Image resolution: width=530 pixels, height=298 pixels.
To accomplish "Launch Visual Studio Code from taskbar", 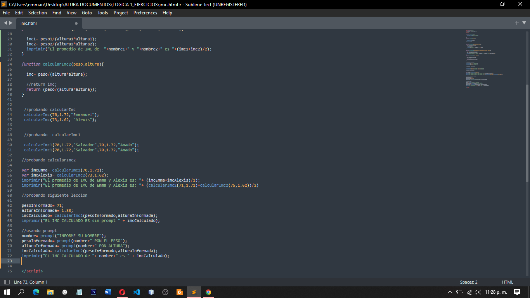I will [x=137, y=292].
